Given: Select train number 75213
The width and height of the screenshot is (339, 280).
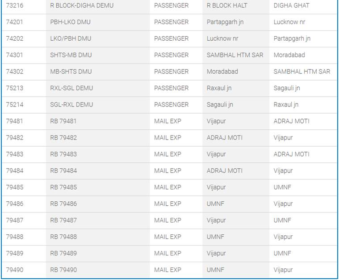Looking at the screenshot, I should (14, 88).
